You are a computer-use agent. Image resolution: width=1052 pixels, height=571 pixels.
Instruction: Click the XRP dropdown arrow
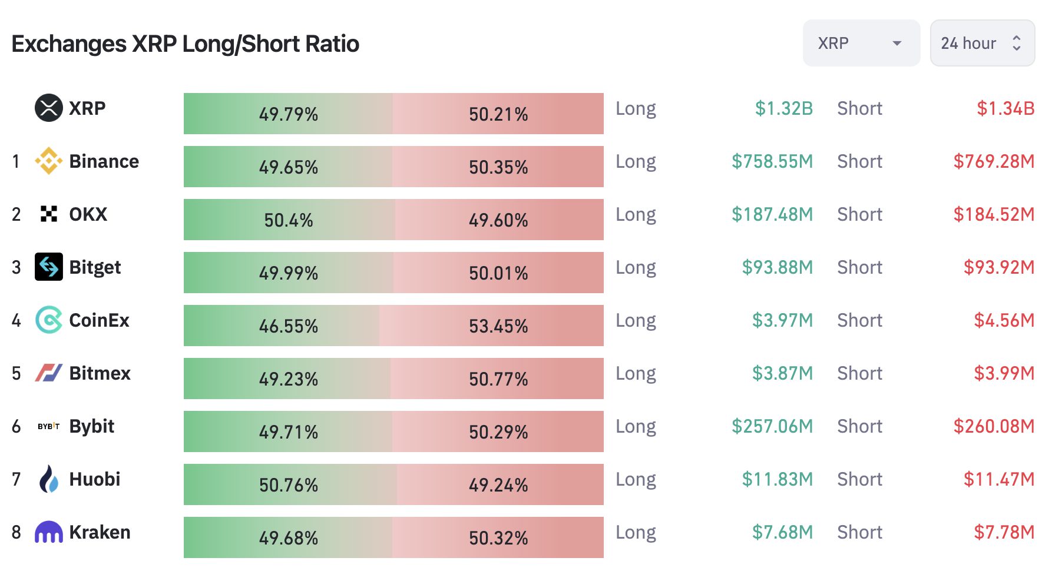(x=897, y=43)
